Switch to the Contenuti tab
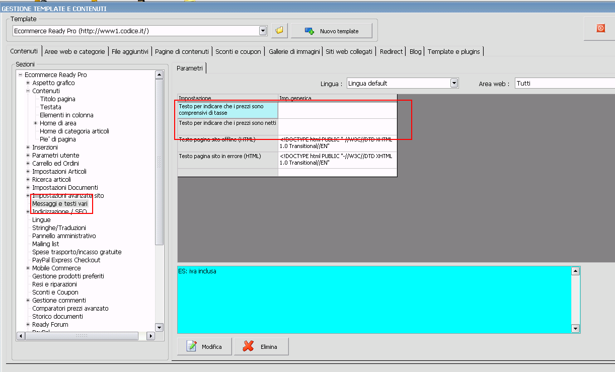This screenshot has width=615, height=372. tap(24, 51)
